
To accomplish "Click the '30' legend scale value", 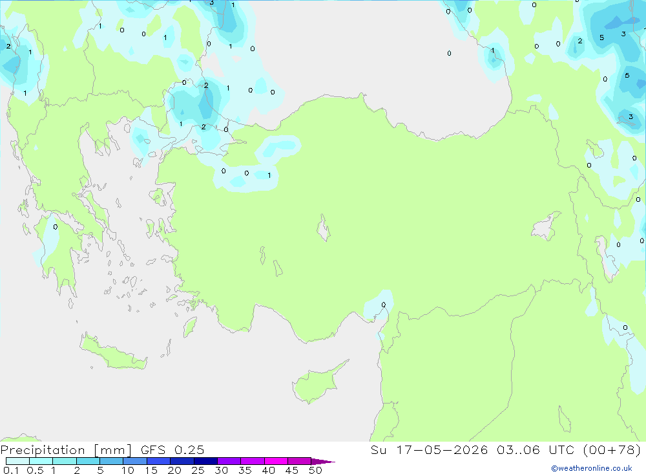I will click(x=221, y=470).
